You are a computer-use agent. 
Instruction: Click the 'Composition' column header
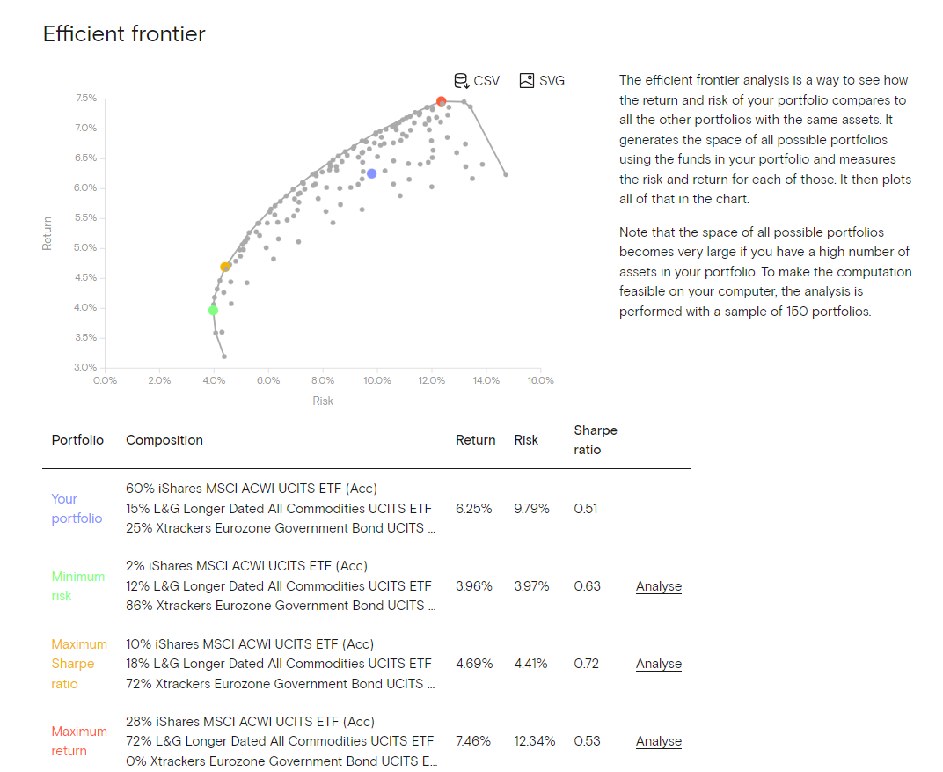click(164, 440)
